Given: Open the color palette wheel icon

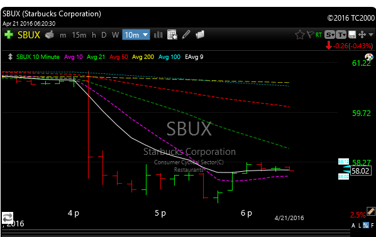Looking at the screenshot, I should coord(369,57).
